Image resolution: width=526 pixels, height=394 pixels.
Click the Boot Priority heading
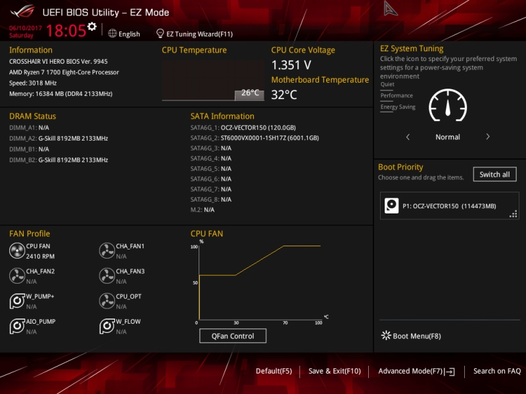coord(400,167)
